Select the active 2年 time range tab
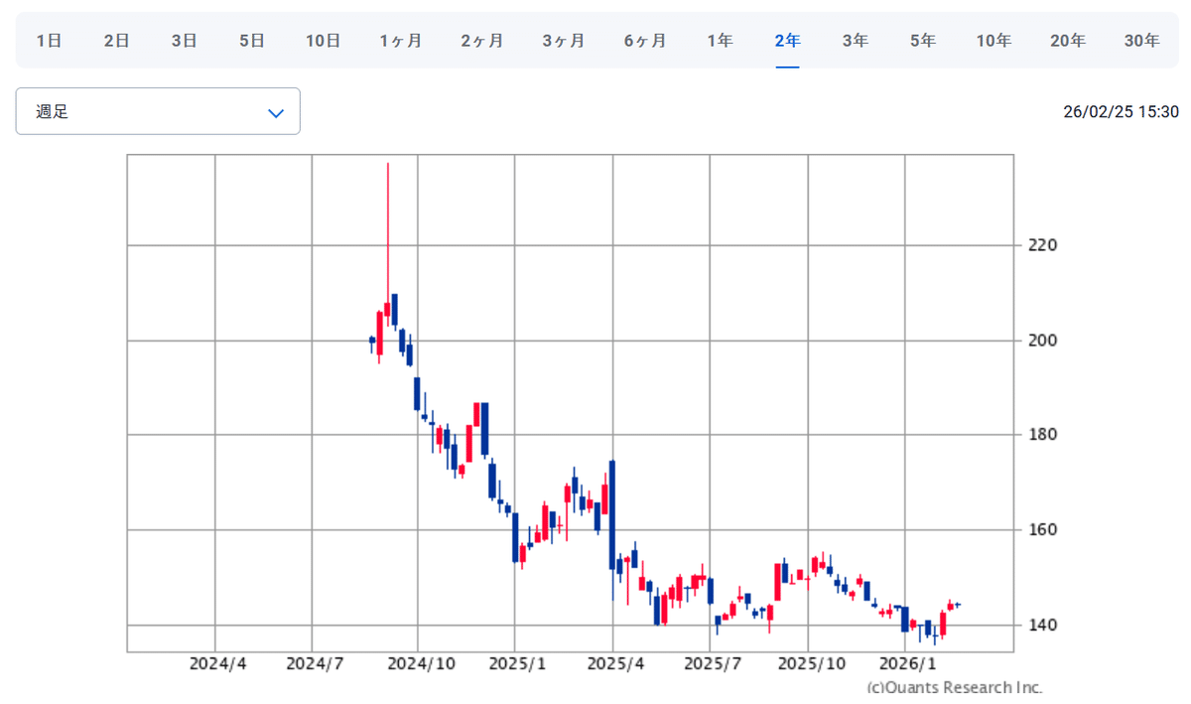The height and width of the screenshot is (704, 1191). [788, 41]
